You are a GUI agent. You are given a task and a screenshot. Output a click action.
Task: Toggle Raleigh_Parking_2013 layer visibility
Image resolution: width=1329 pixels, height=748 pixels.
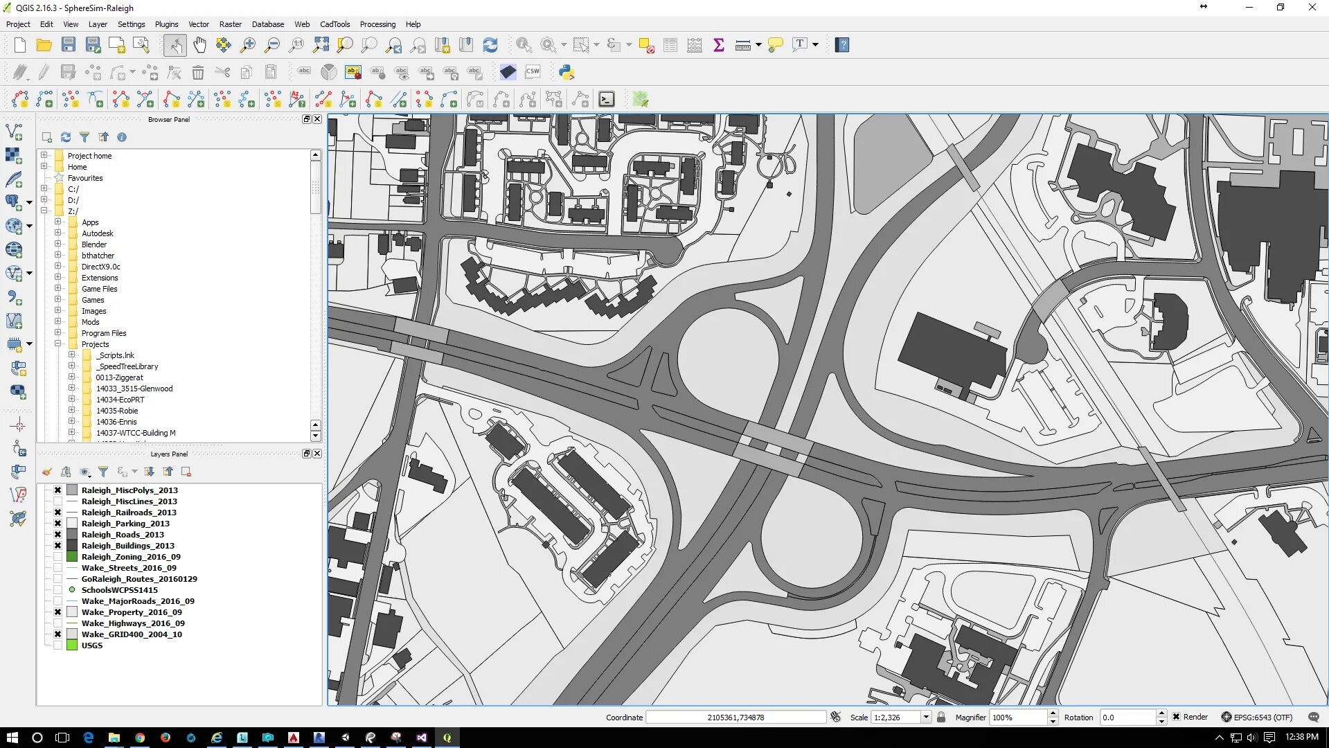(58, 524)
